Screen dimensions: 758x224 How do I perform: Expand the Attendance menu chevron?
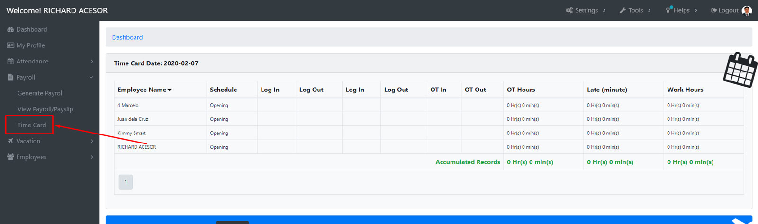click(x=92, y=62)
